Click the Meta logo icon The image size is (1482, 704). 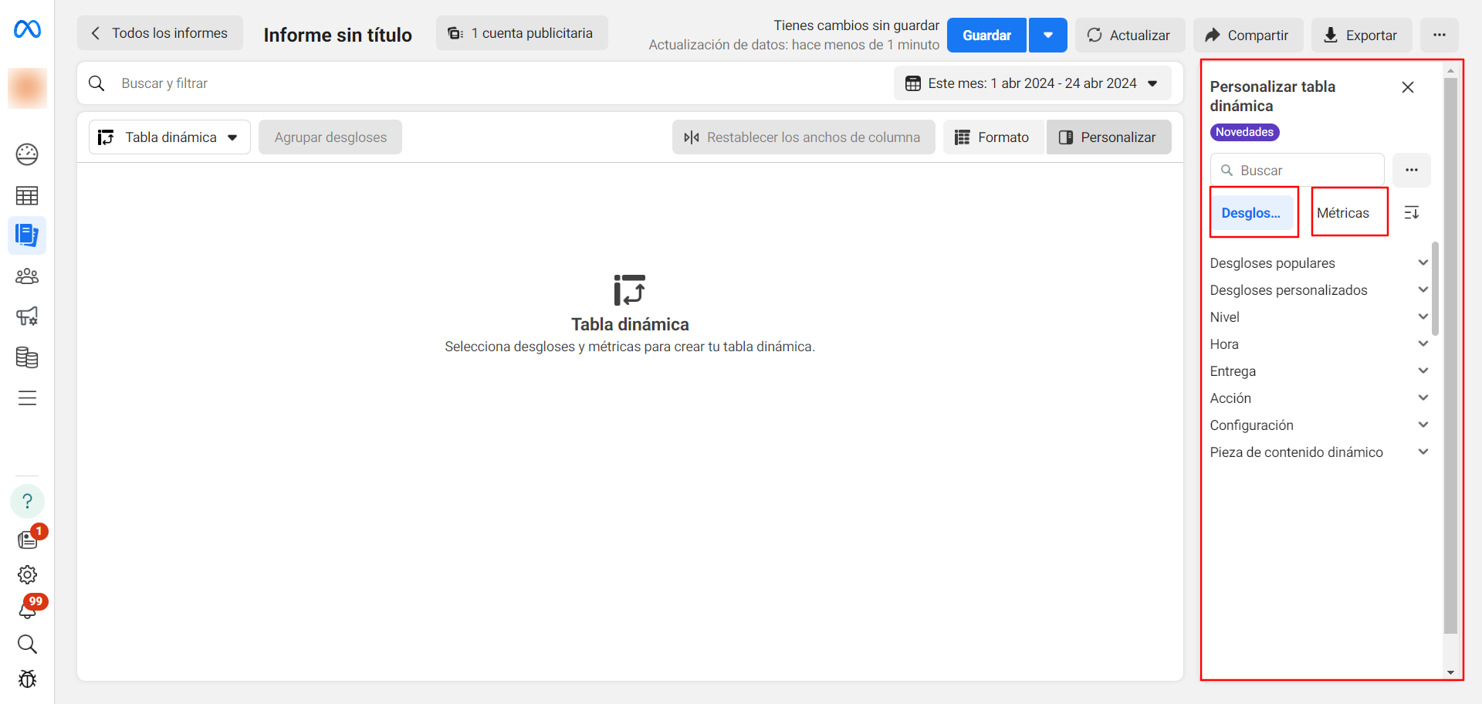tap(27, 29)
